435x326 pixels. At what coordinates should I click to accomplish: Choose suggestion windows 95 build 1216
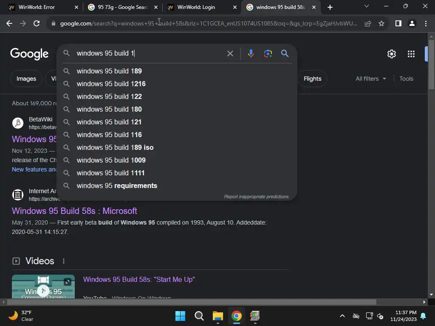tap(177, 84)
